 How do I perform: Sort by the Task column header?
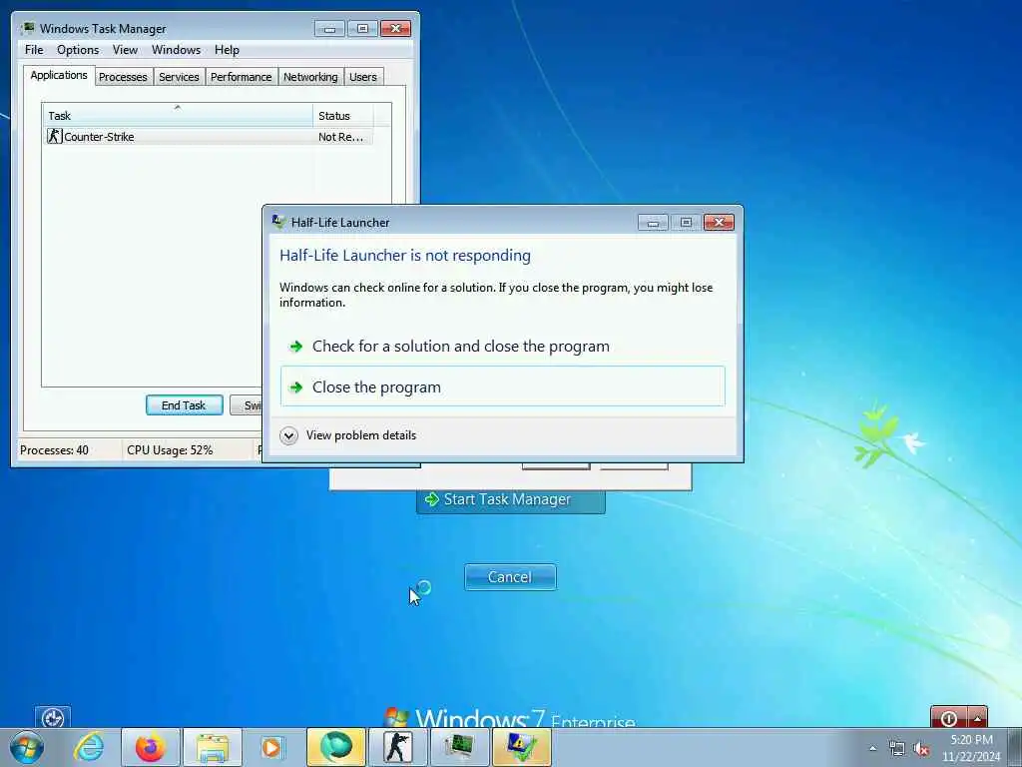click(x=178, y=116)
